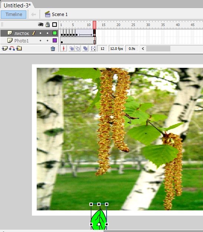Click the pencil icon on листок layer

click(34, 33)
